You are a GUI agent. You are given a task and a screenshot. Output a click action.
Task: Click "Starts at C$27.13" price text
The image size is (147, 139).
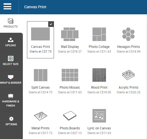pos(70,133)
